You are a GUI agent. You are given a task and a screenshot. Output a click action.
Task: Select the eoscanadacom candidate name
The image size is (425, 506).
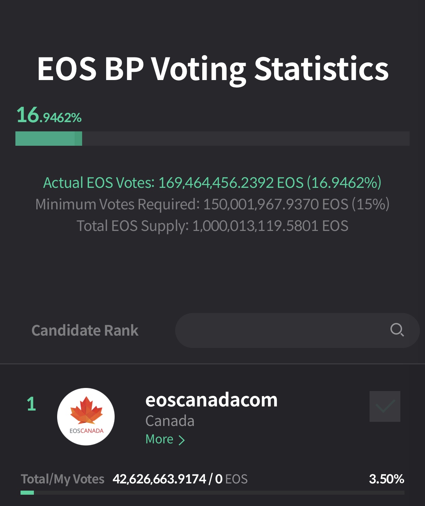tap(211, 400)
